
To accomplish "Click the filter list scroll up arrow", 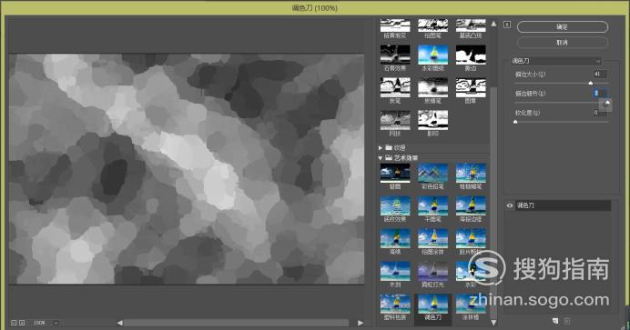I will pos(493,24).
